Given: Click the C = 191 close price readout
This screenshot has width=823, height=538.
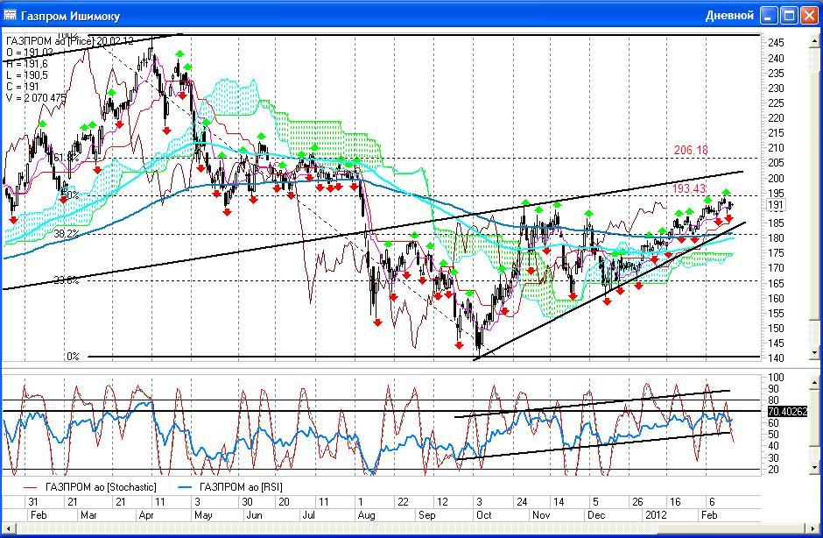Looking at the screenshot, I should click(22, 87).
